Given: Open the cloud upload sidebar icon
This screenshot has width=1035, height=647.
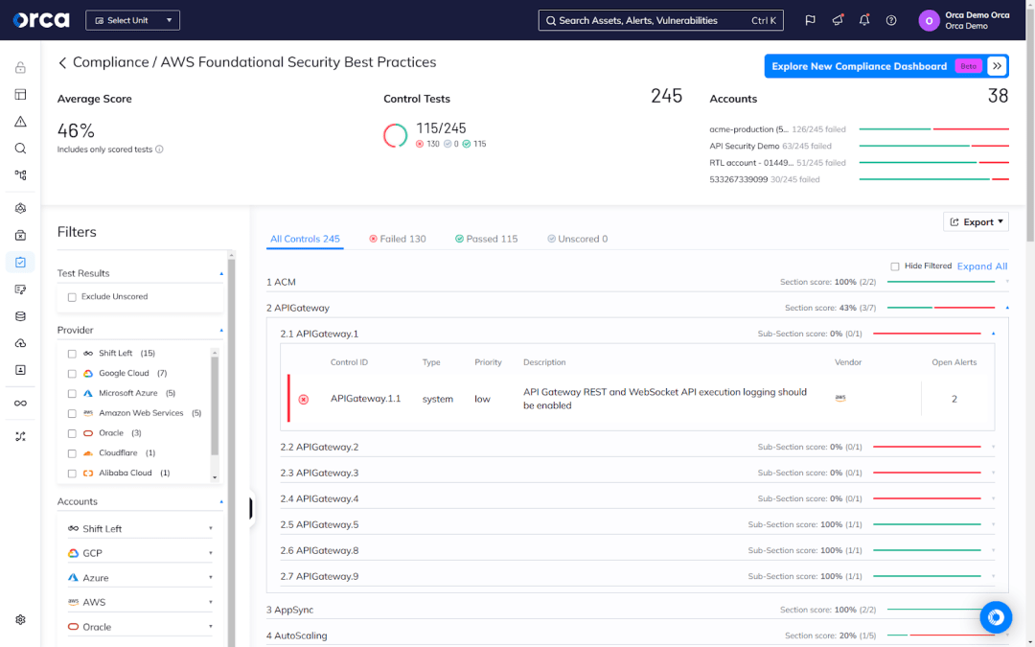Looking at the screenshot, I should pyautogui.click(x=20, y=343).
